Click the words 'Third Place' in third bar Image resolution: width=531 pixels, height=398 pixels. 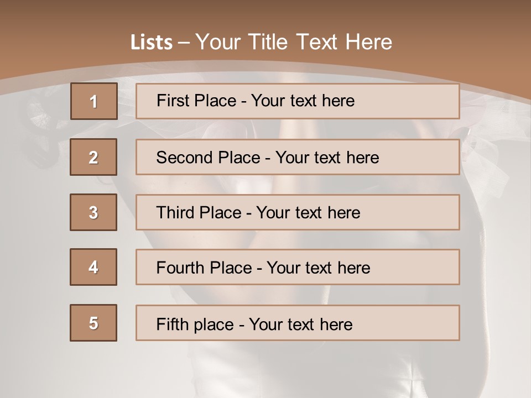[x=199, y=212]
